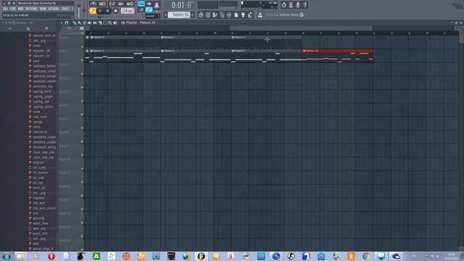Select the Delete tool in playlist
Image resolution: width=464 pixels, height=261 pixels.
[85, 22]
